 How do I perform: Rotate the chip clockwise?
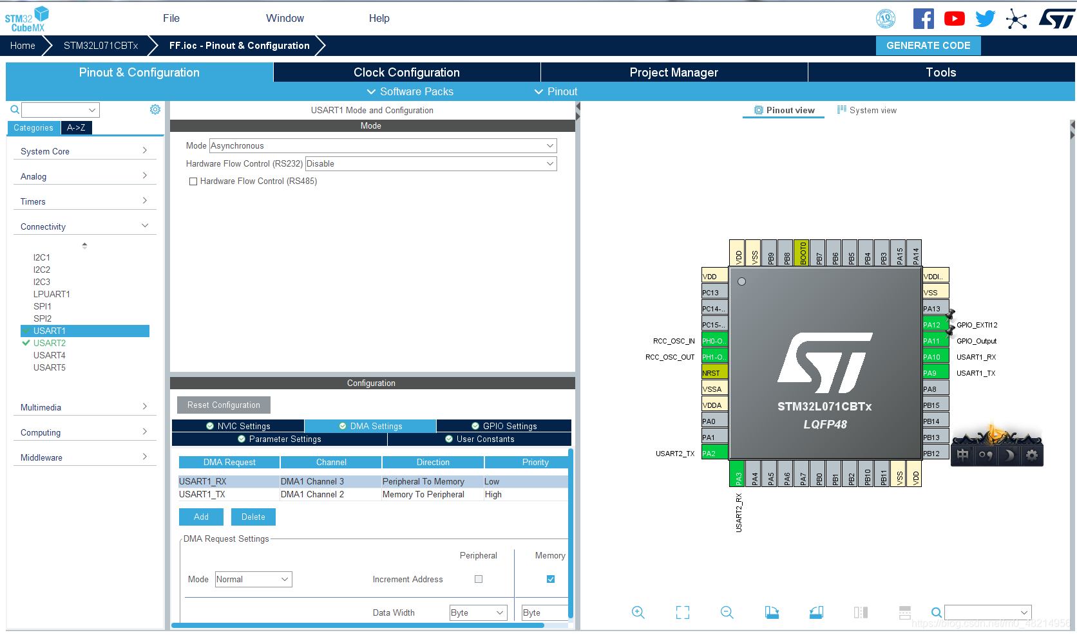(x=772, y=612)
